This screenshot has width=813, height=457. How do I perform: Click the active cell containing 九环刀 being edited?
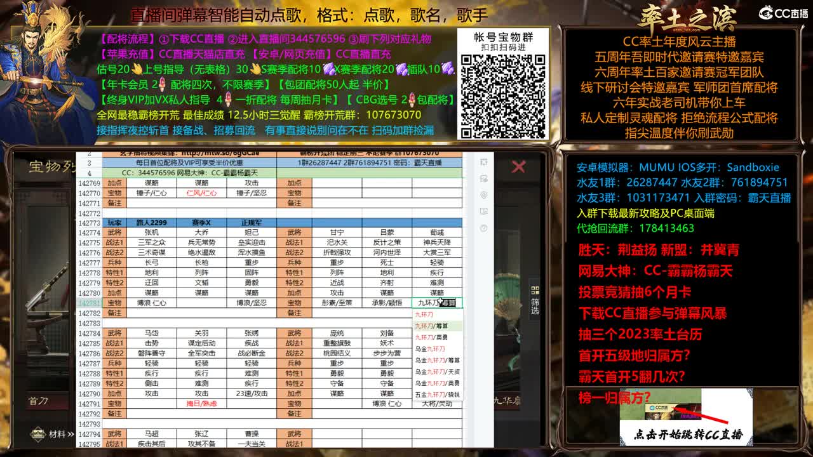(437, 303)
